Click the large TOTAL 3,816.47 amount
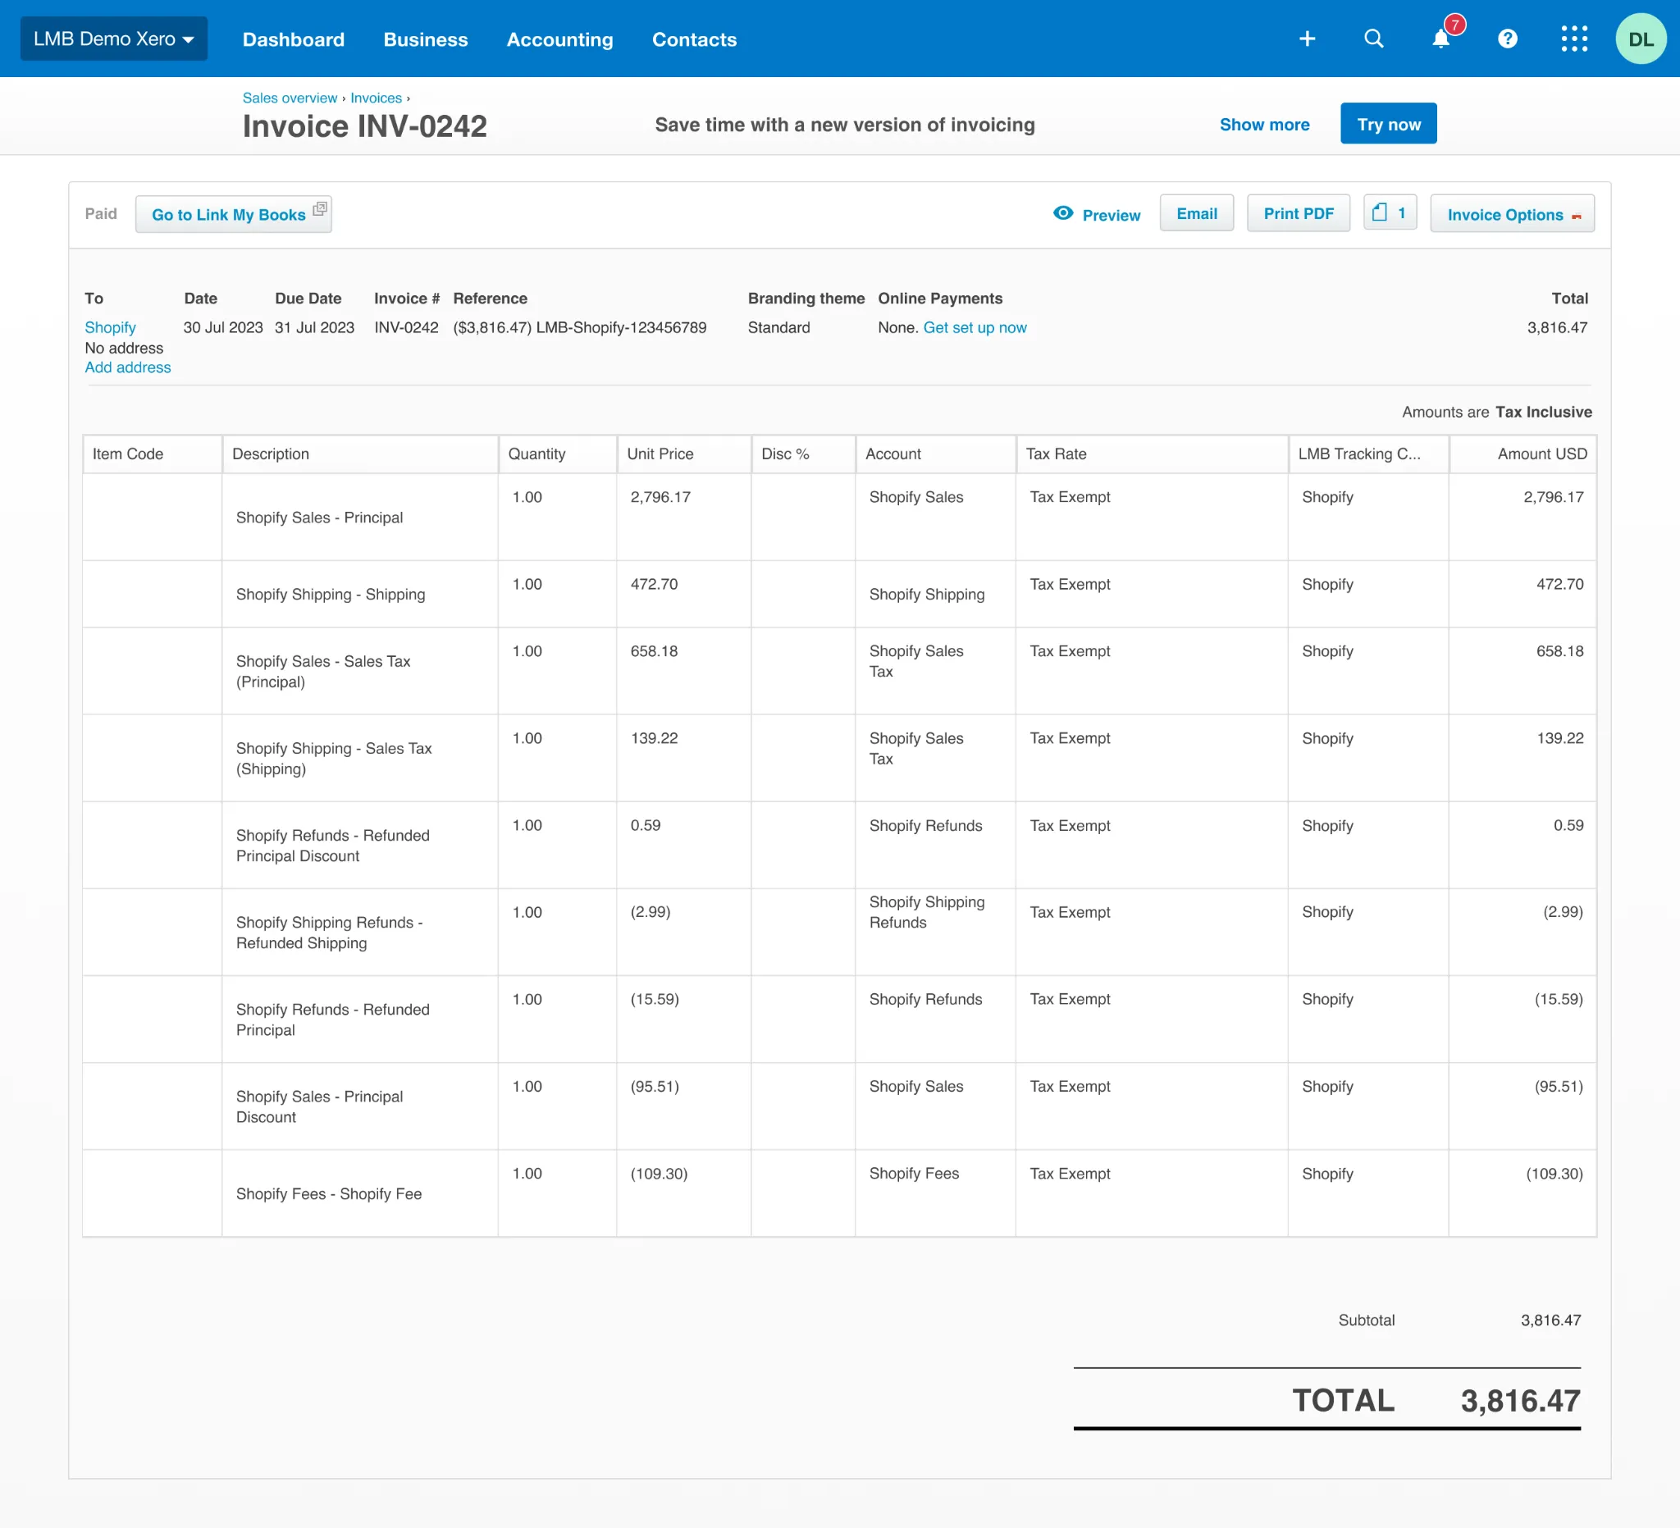The width and height of the screenshot is (1680, 1528). 1520,1401
